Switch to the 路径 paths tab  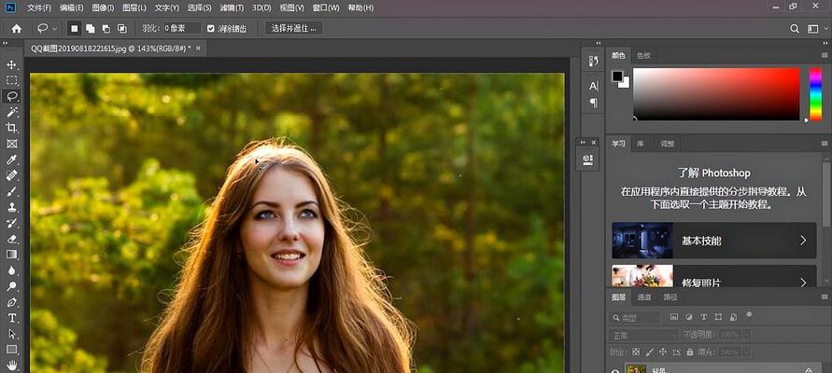[x=670, y=297]
